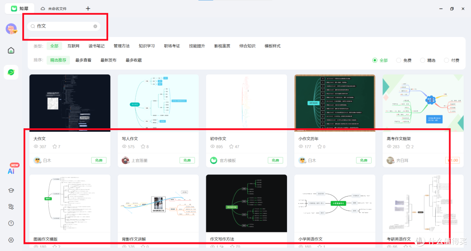Open the 写人作文 template thumbnail
471x251 pixels.
tap(158, 103)
